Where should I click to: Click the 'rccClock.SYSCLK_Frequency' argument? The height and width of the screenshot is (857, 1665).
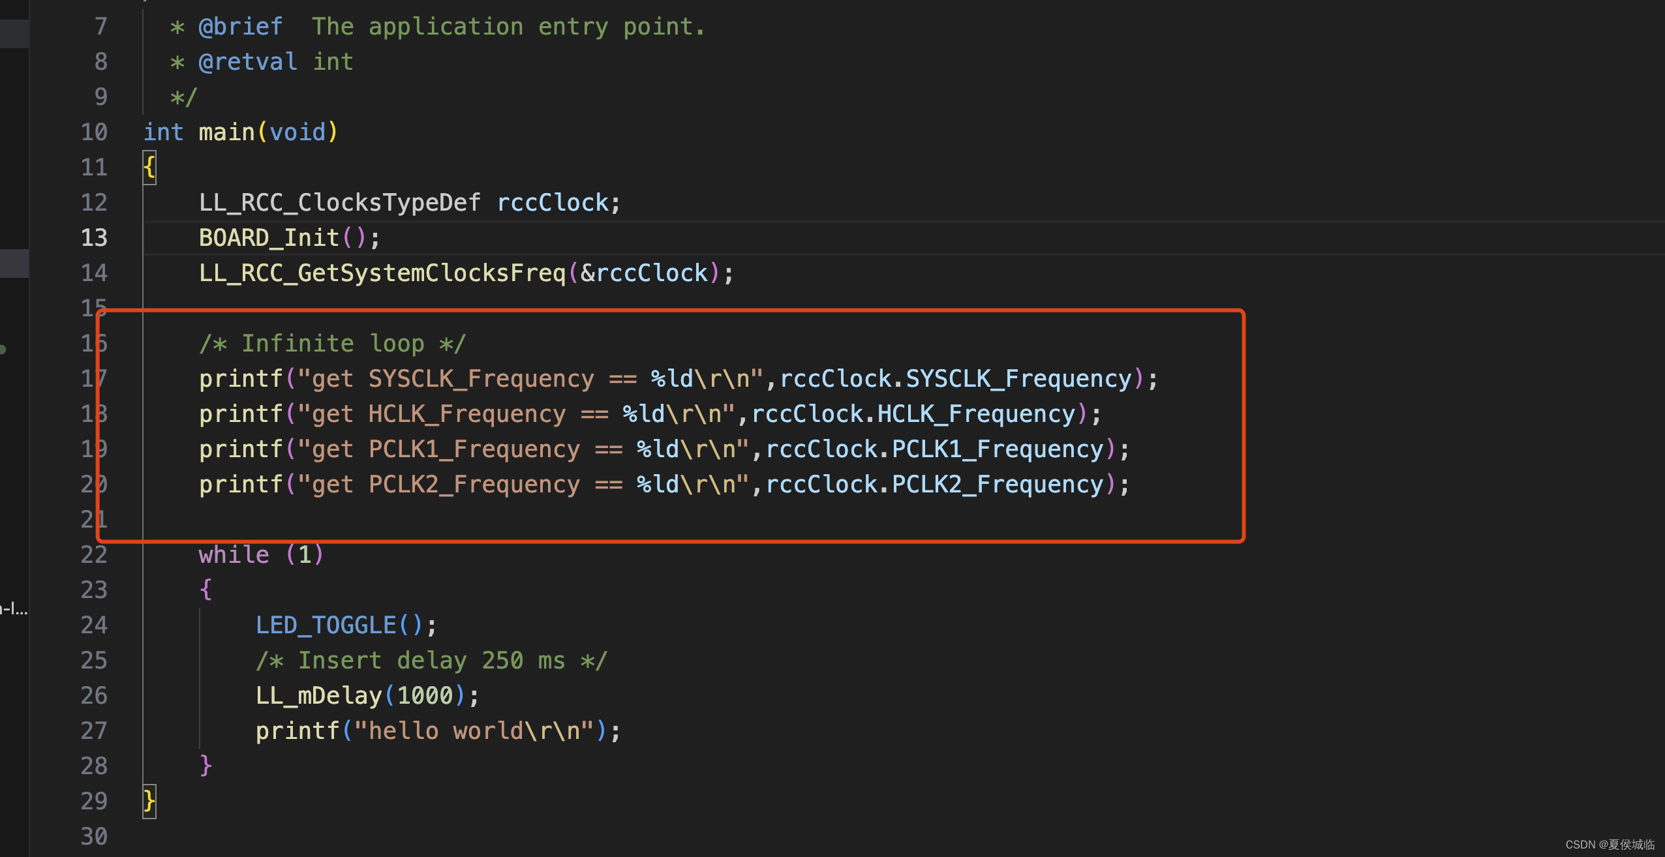pos(956,378)
